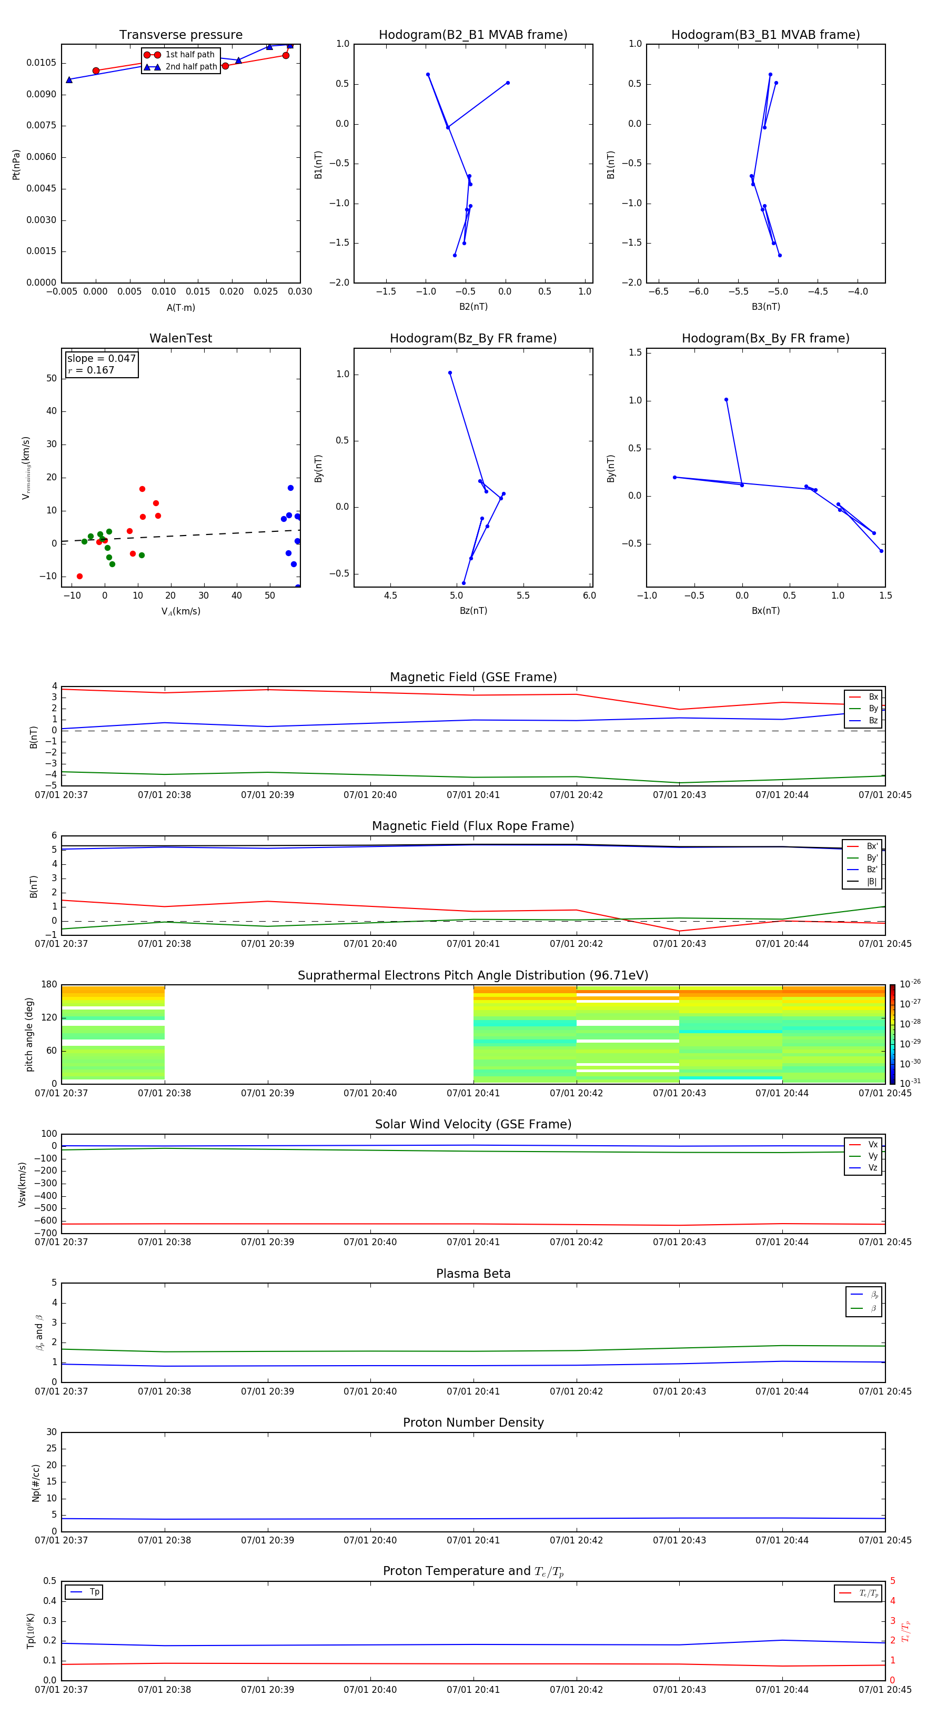Viewport: 947px width, 1736px height.
Task: Click the 'WalenTest' plot title
Action: point(180,338)
